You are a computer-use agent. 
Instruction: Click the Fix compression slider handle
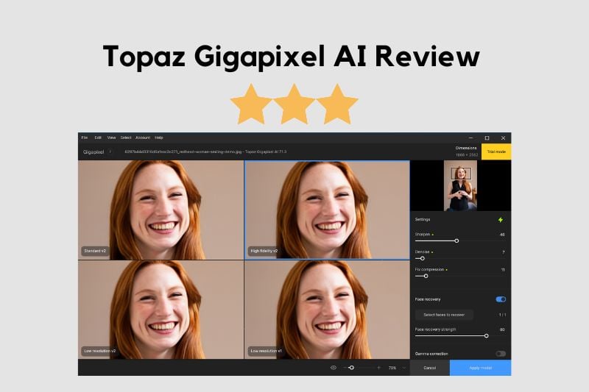[426, 276]
